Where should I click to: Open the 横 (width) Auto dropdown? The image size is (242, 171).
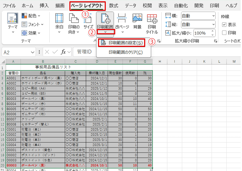(x=214, y=16)
